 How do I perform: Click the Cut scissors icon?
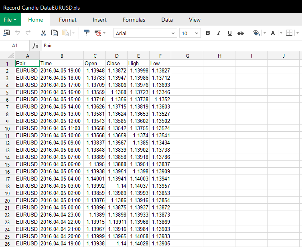[x=43, y=33]
